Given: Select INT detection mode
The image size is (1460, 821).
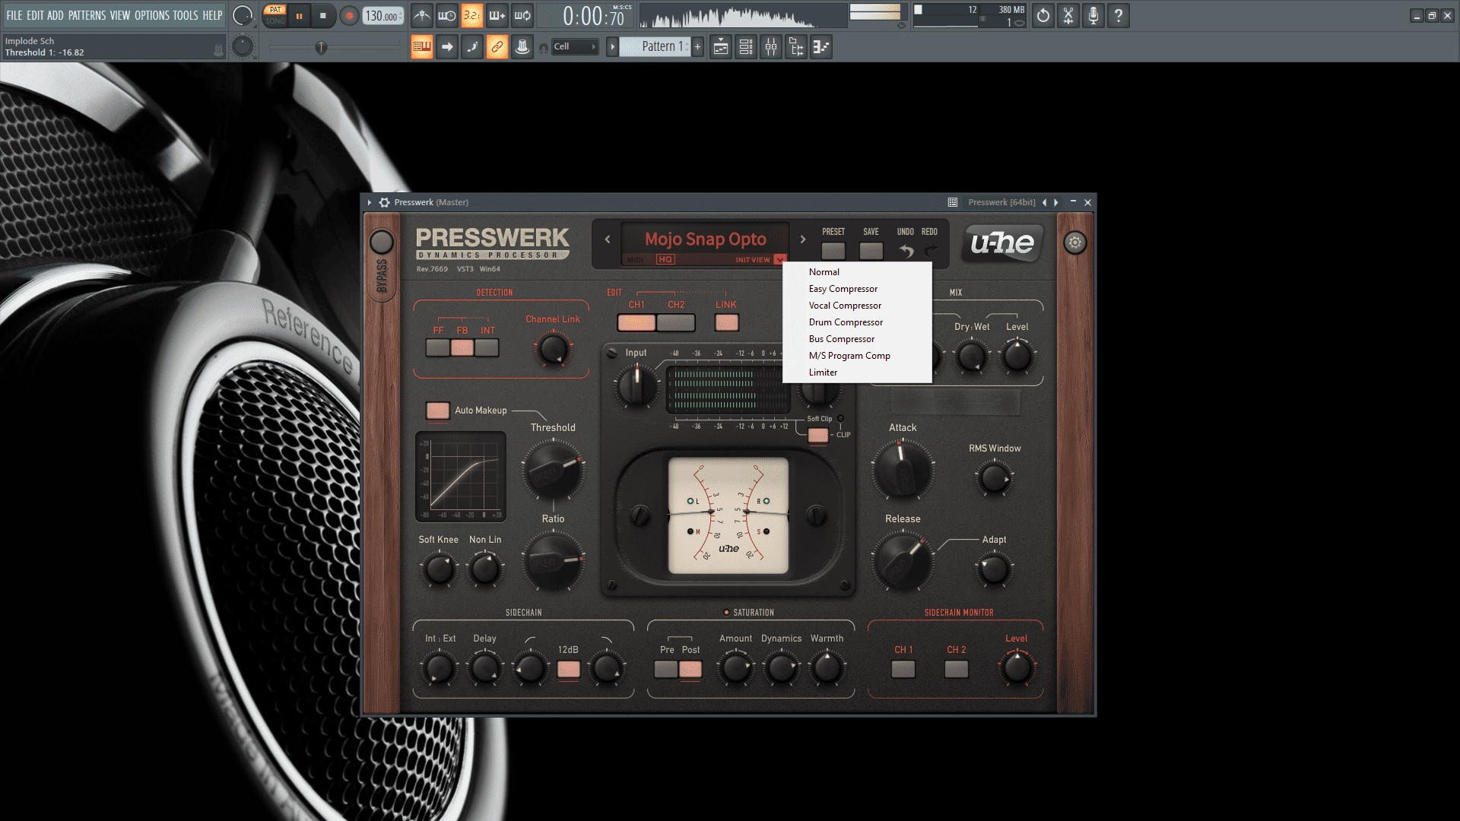Looking at the screenshot, I should click(x=487, y=348).
